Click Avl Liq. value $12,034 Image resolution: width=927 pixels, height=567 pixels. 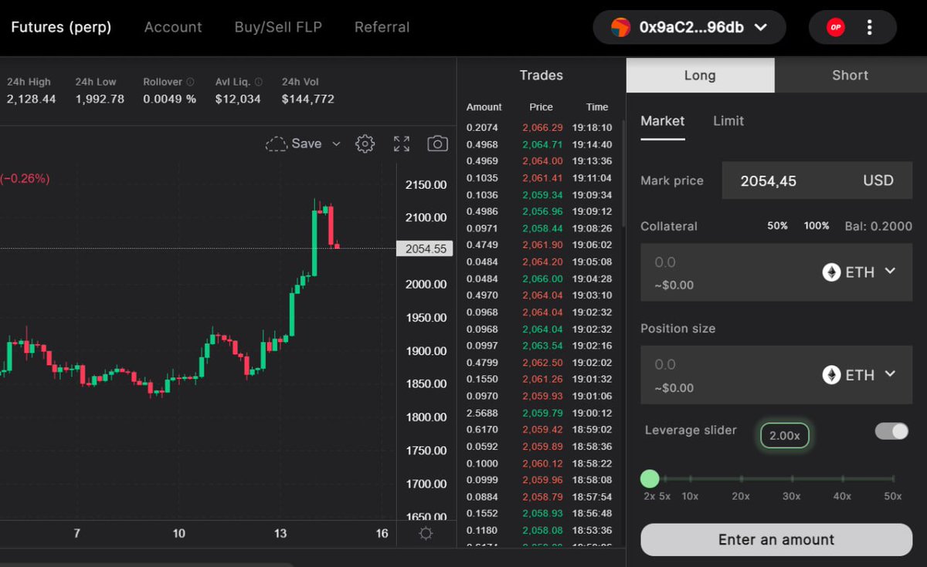click(238, 99)
